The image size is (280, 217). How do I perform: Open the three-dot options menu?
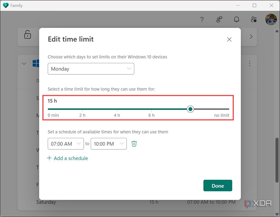250,63
